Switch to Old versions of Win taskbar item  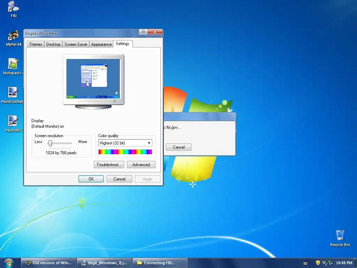[x=48, y=263]
